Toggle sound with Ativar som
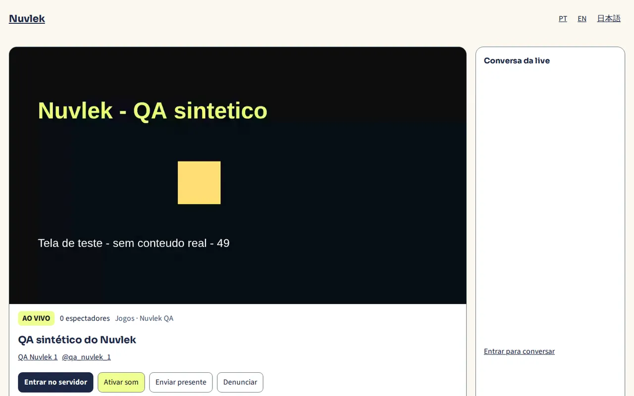 click(121, 382)
